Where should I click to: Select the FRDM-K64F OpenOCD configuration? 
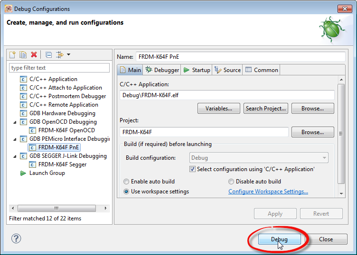click(x=66, y=130)
